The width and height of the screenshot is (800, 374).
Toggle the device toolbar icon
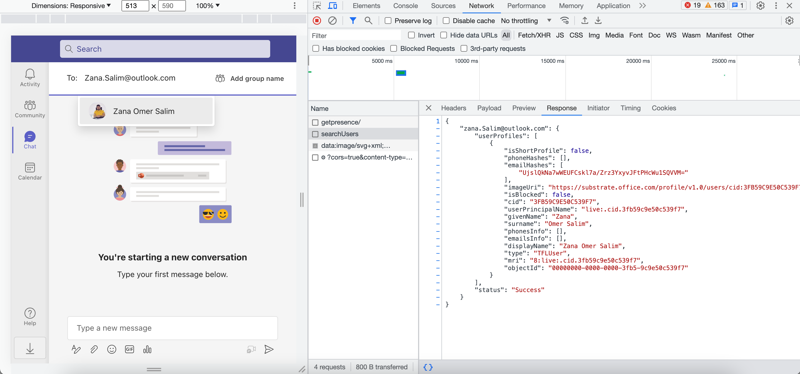pyautogui.click(x=333, y=6)
